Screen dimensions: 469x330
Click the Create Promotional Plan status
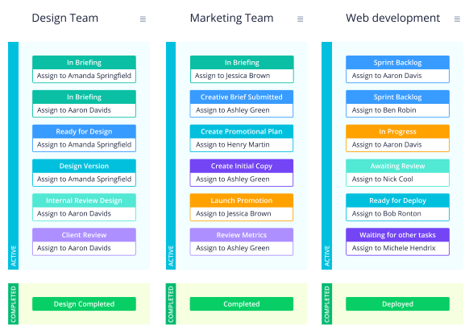pos(242,131)
